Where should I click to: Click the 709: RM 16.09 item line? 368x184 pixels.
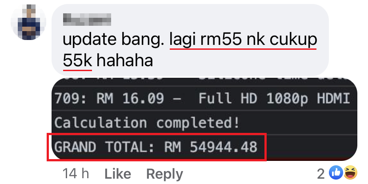(118, 98)
